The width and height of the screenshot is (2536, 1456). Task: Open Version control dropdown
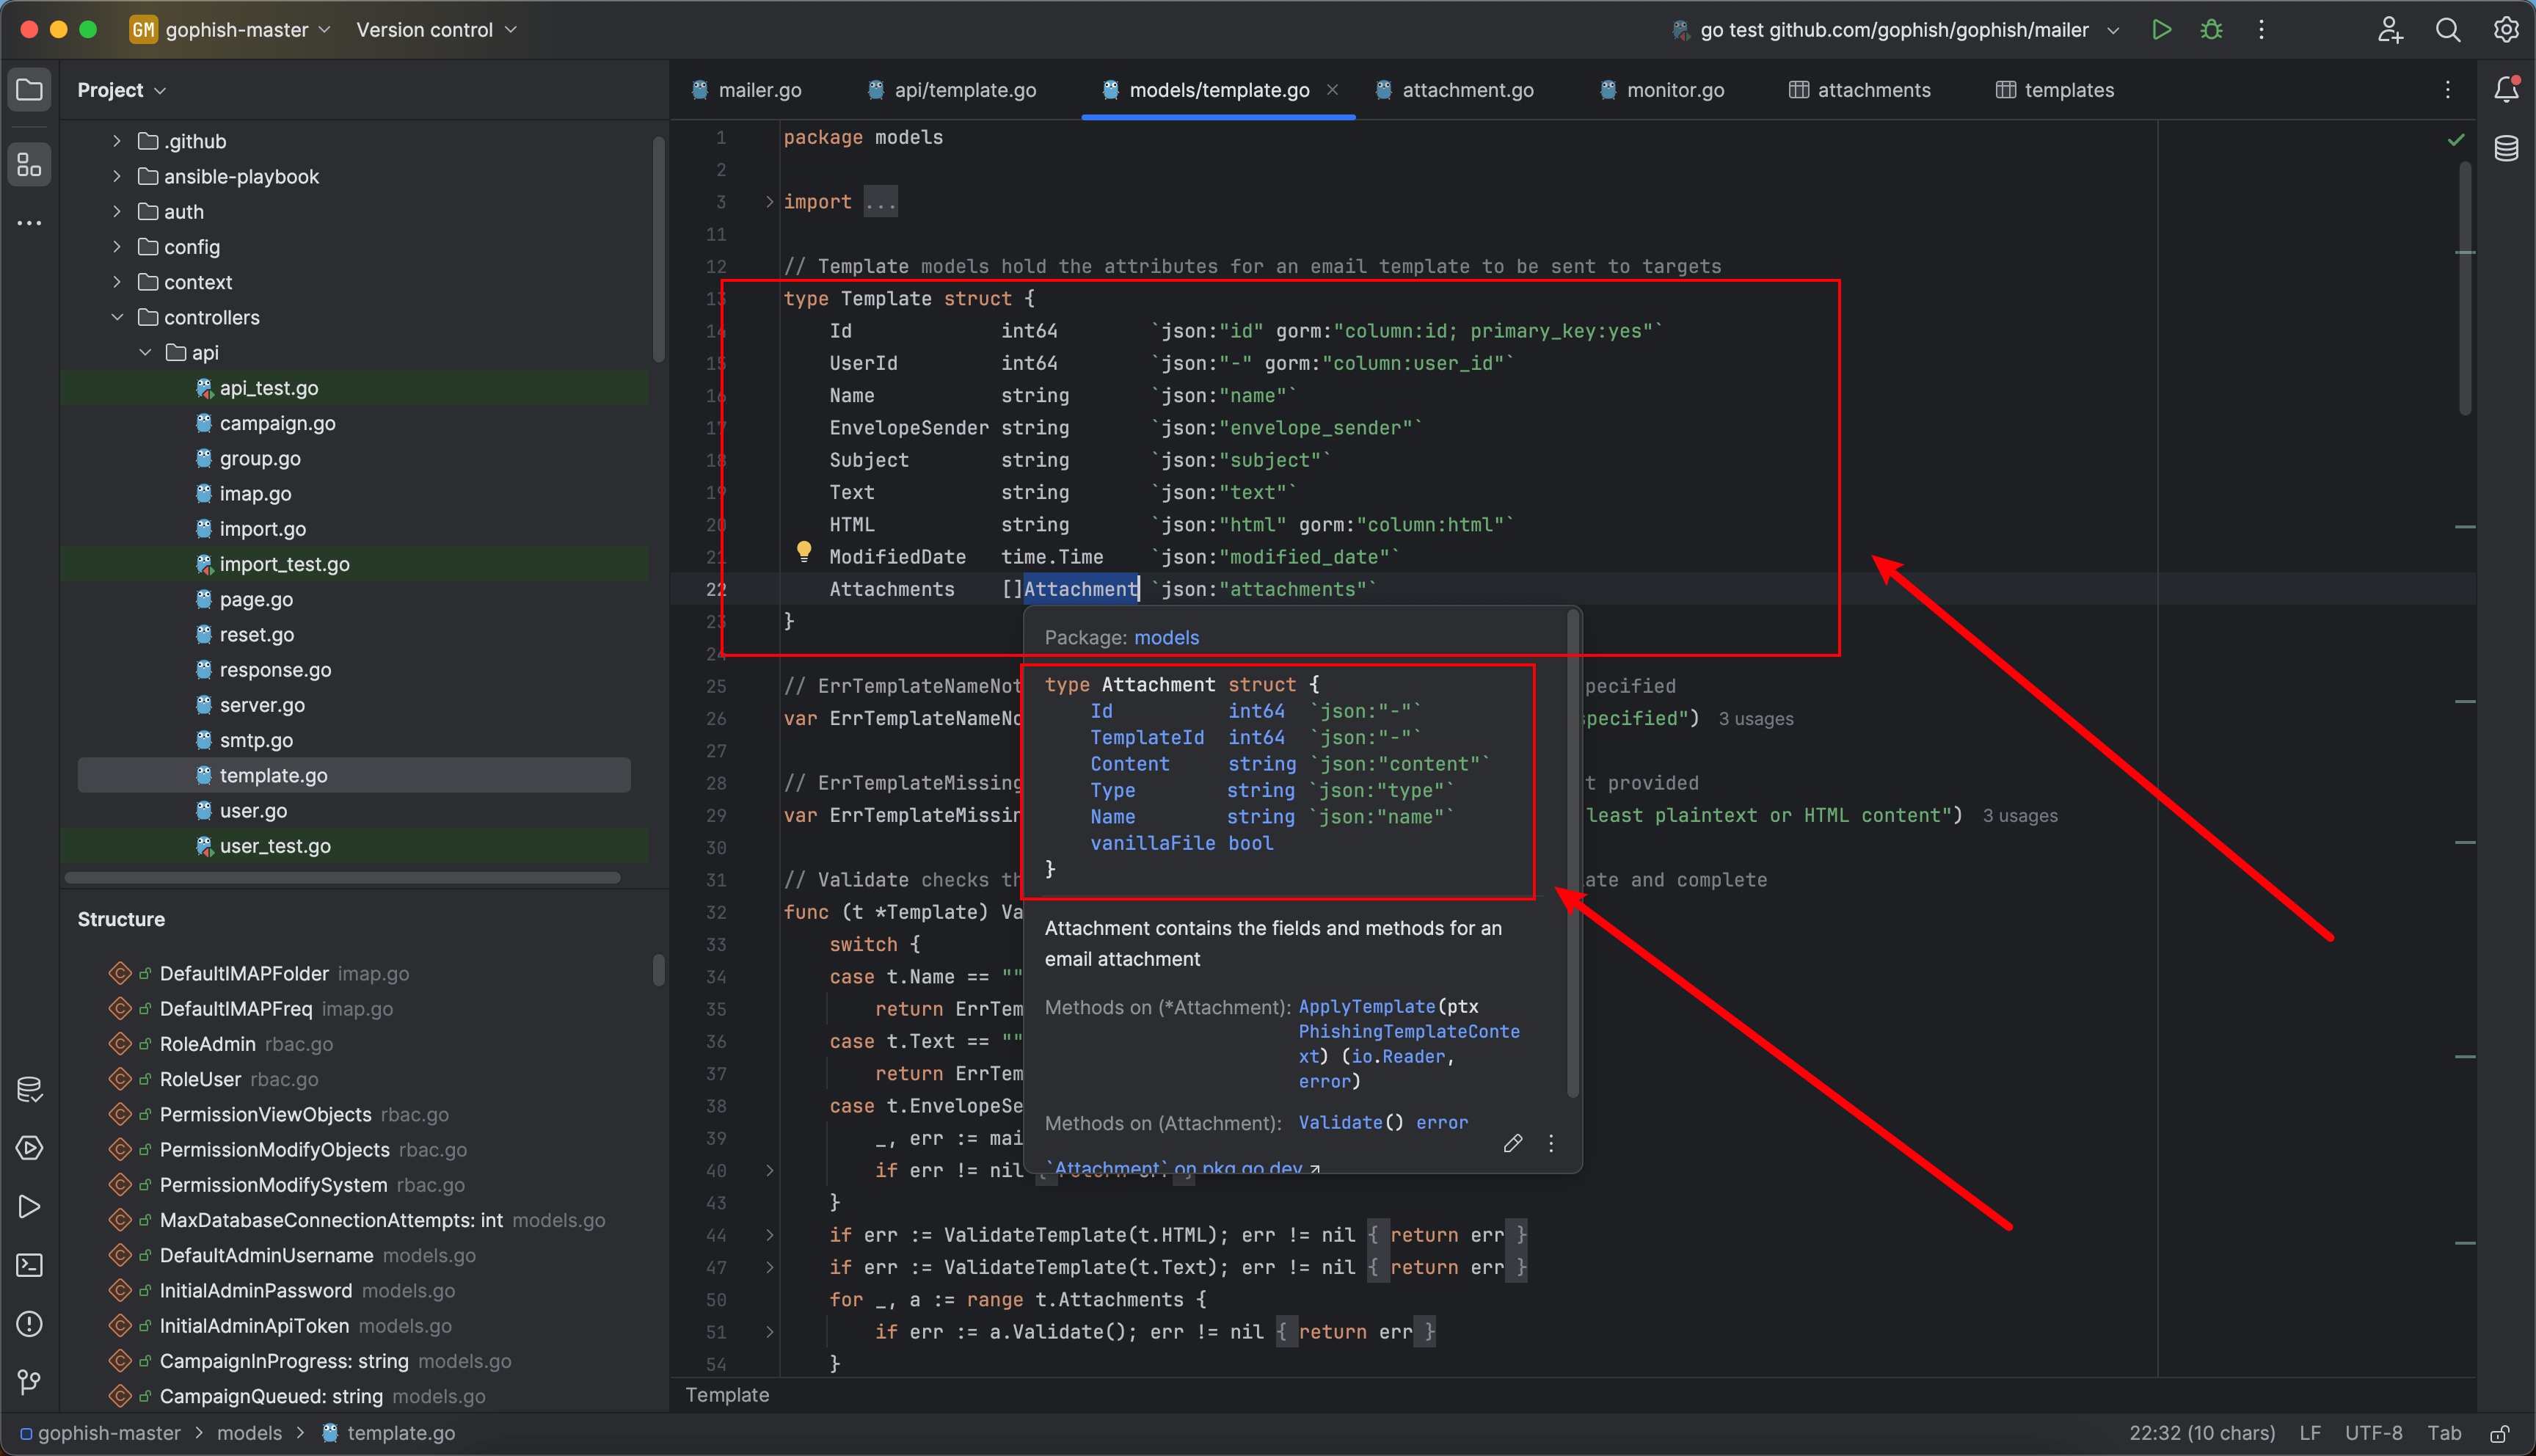tap(437, 30)
